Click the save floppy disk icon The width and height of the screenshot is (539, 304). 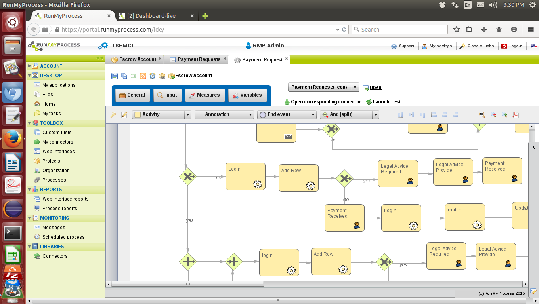pyautogui.click(x=115, y=76)
